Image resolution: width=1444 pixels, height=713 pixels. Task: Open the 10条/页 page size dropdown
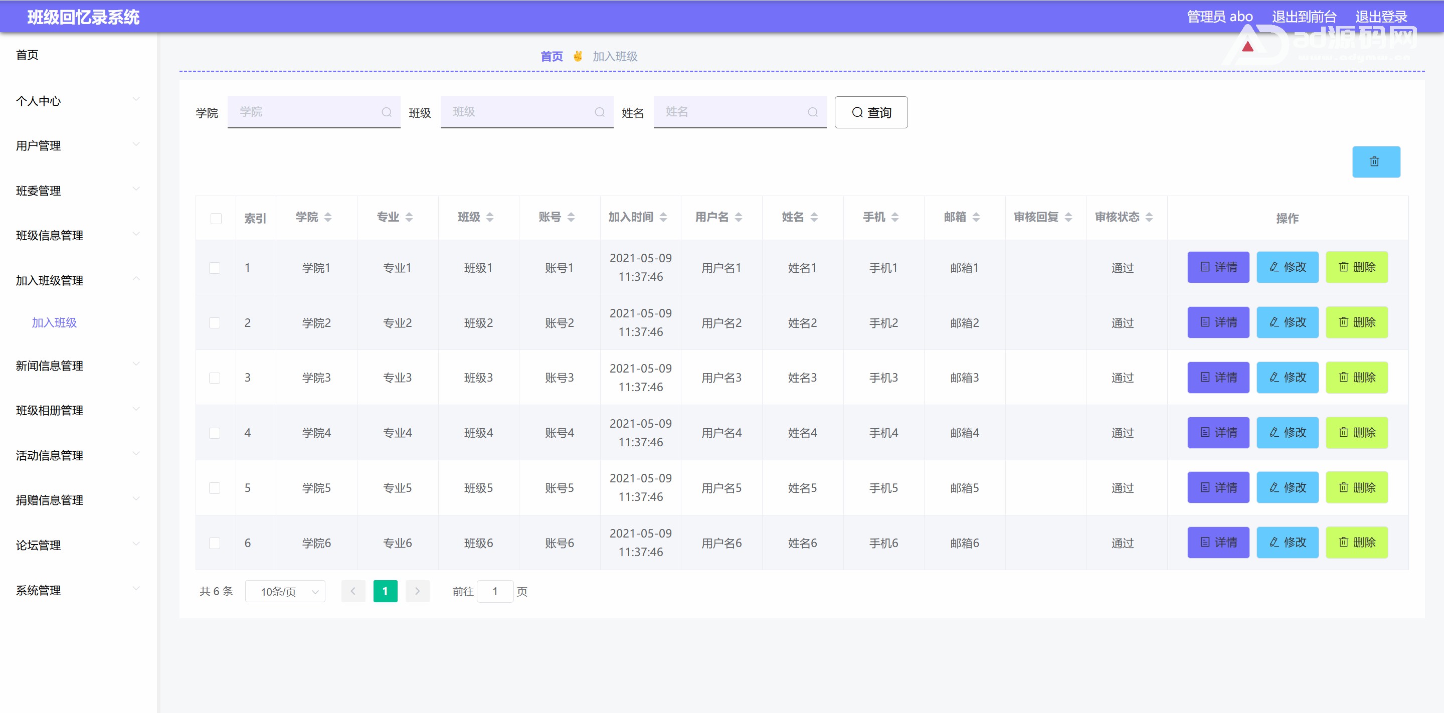[285, 591]
